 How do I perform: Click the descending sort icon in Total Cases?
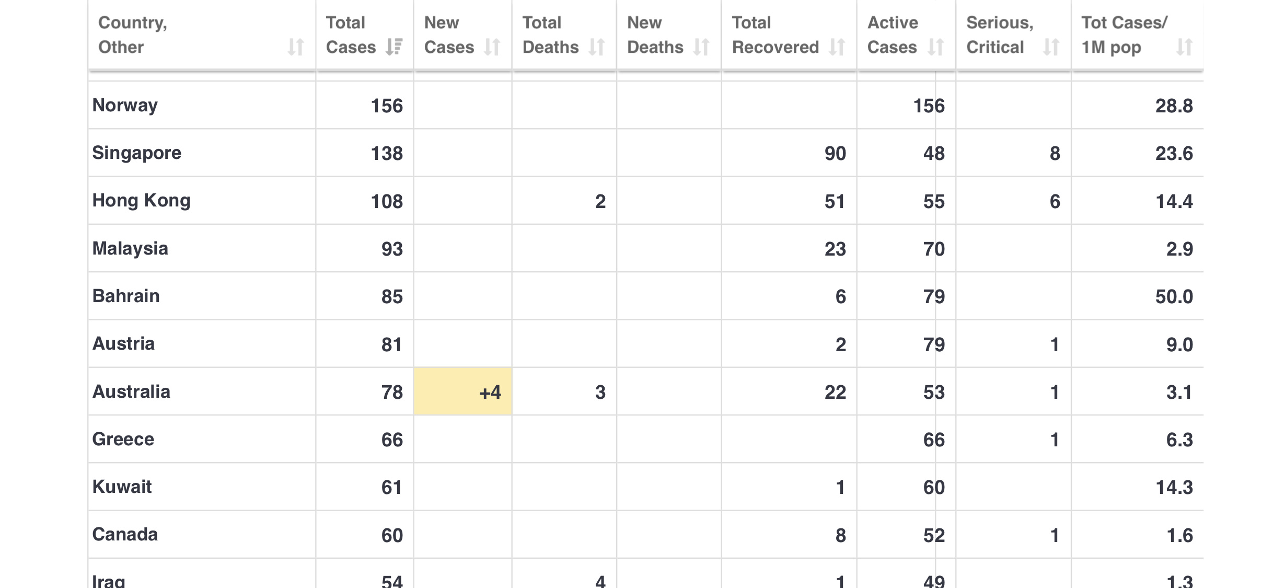(394, 47)
